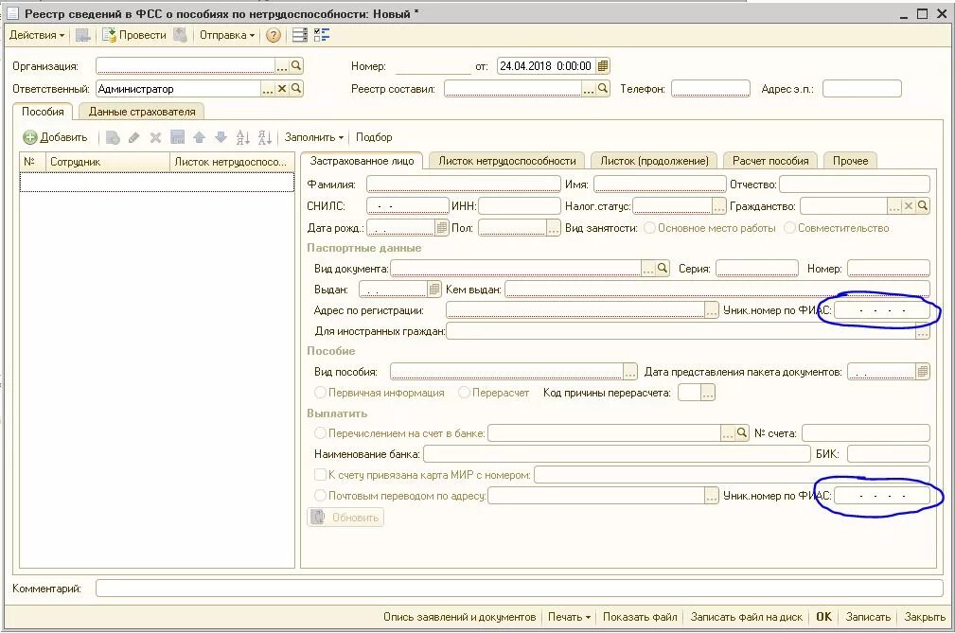Open ellipsis chooser for Пол field
Image resolution: width=955 pixels, height=633 pixels.
pos(553,228)
